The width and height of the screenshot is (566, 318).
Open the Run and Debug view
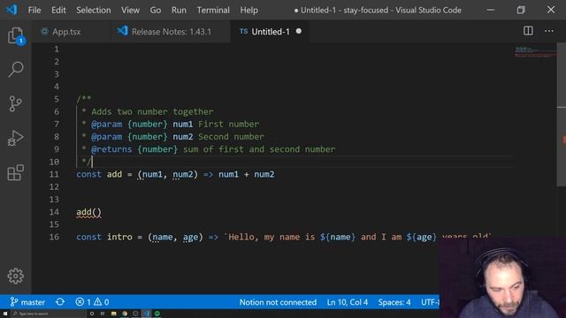16,138
